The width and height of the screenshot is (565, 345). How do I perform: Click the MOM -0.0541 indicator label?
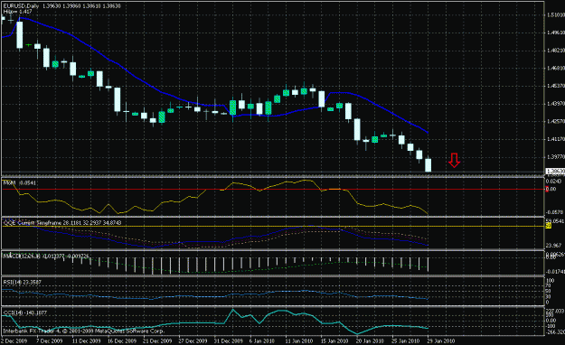[x=20, y=183]
